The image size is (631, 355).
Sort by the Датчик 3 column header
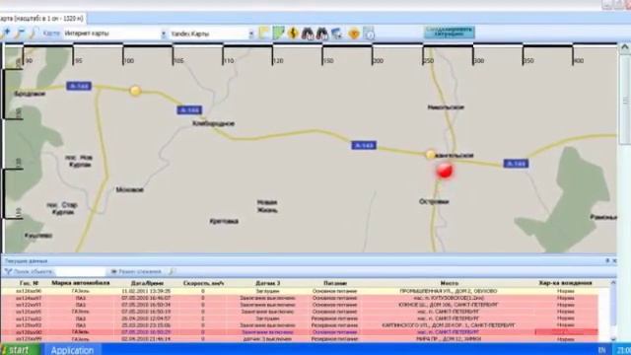(267, 283)
